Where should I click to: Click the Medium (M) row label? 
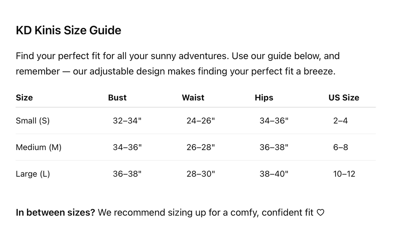[x=39, y=147]
